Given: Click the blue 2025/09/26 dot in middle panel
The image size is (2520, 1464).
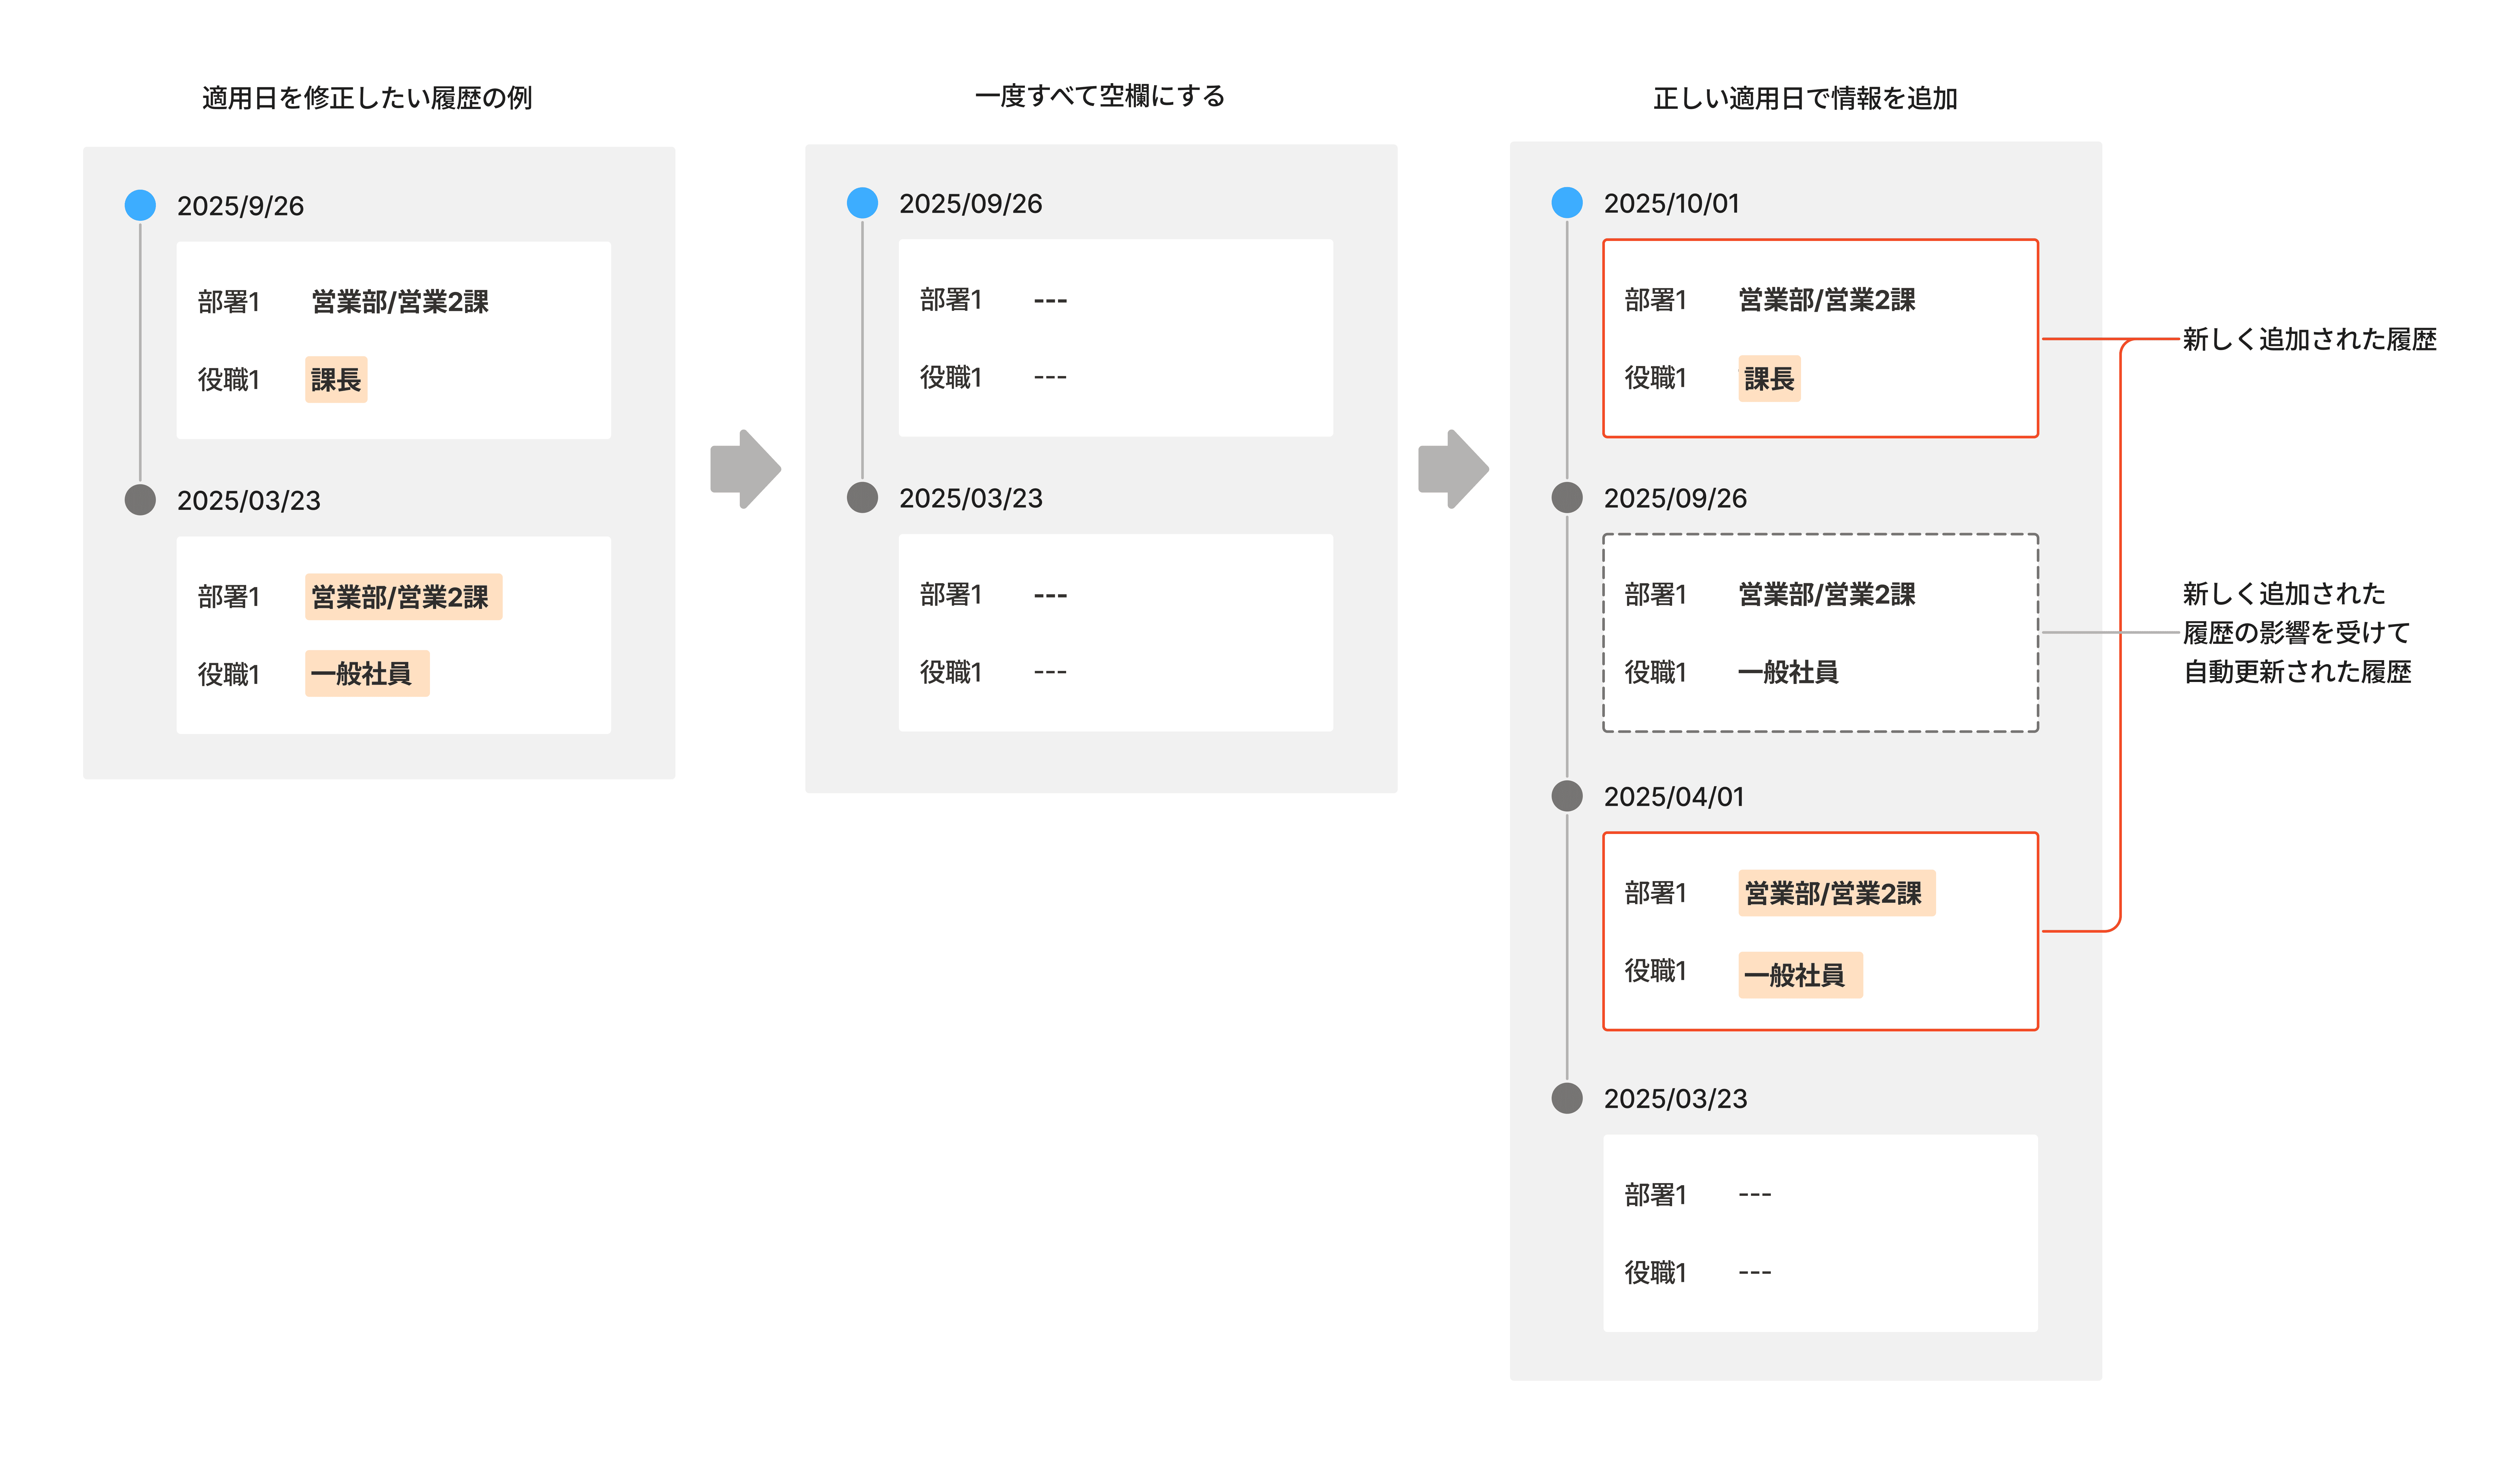Looking at the screenshot, I should click(862, 203).
